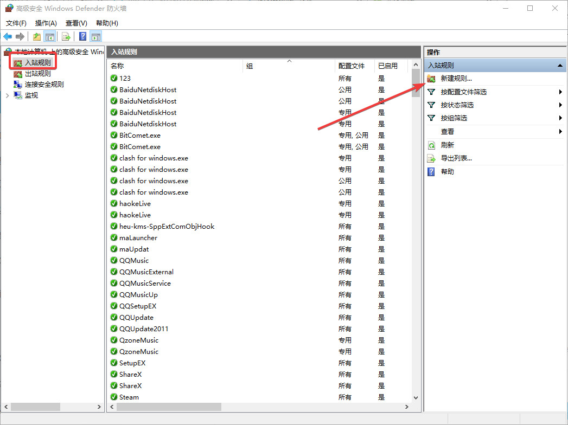Click the 已启用 column header
The width and height of the screenshot is (568, 425).
tap(391, 66)
